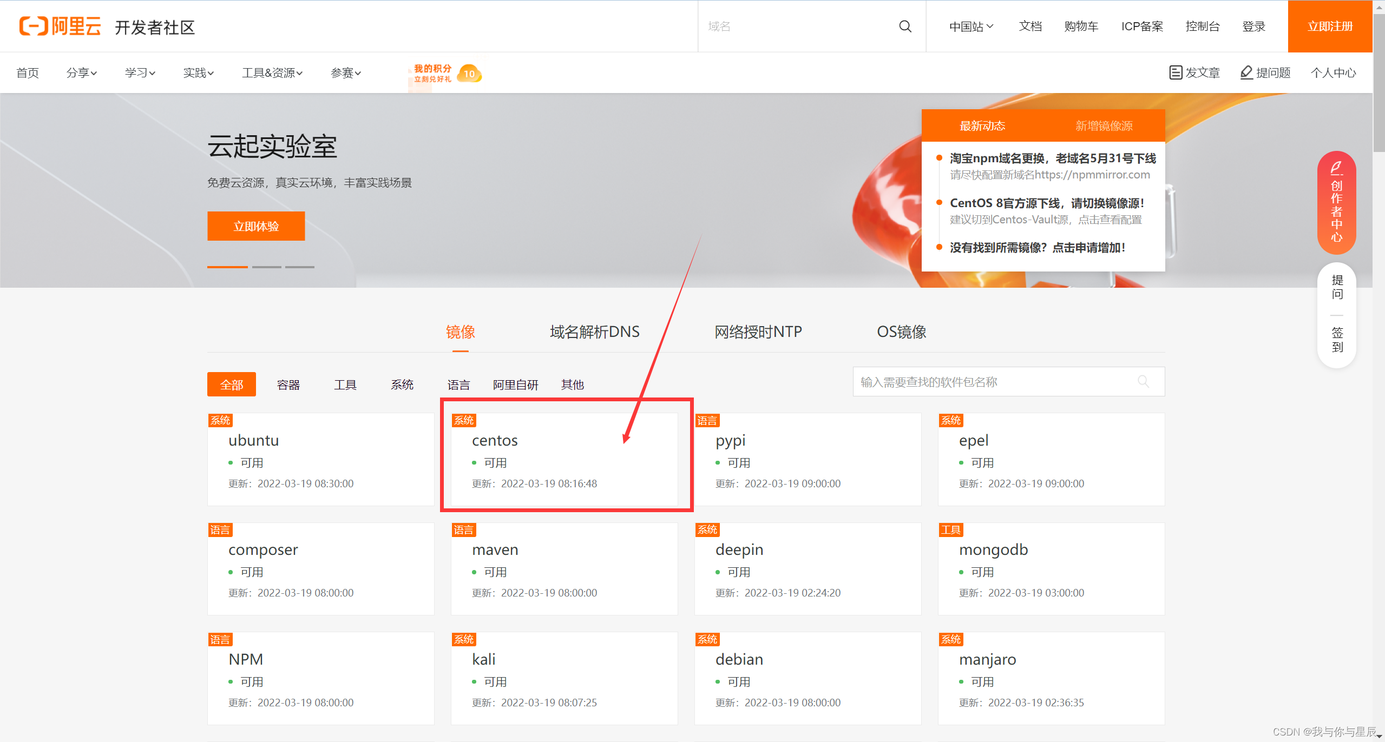Click the 签到 sign-in side button
The width and height of the screenshot is (1385, 742).
[x=1337, y=340]
